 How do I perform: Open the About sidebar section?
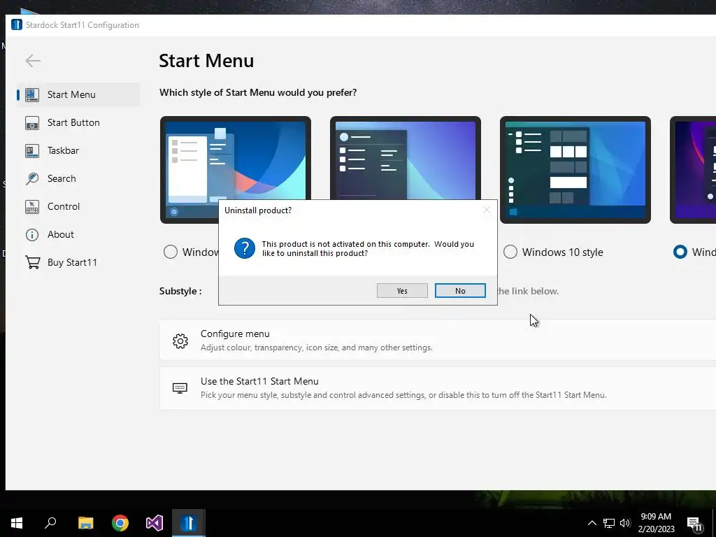coord(78,234)
